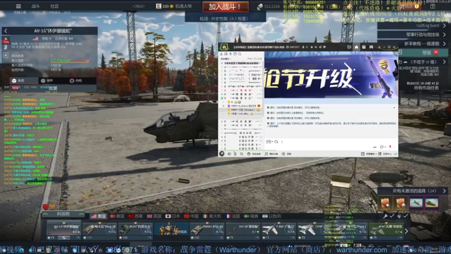Show more crew slots with right arrow

(406, 231)
